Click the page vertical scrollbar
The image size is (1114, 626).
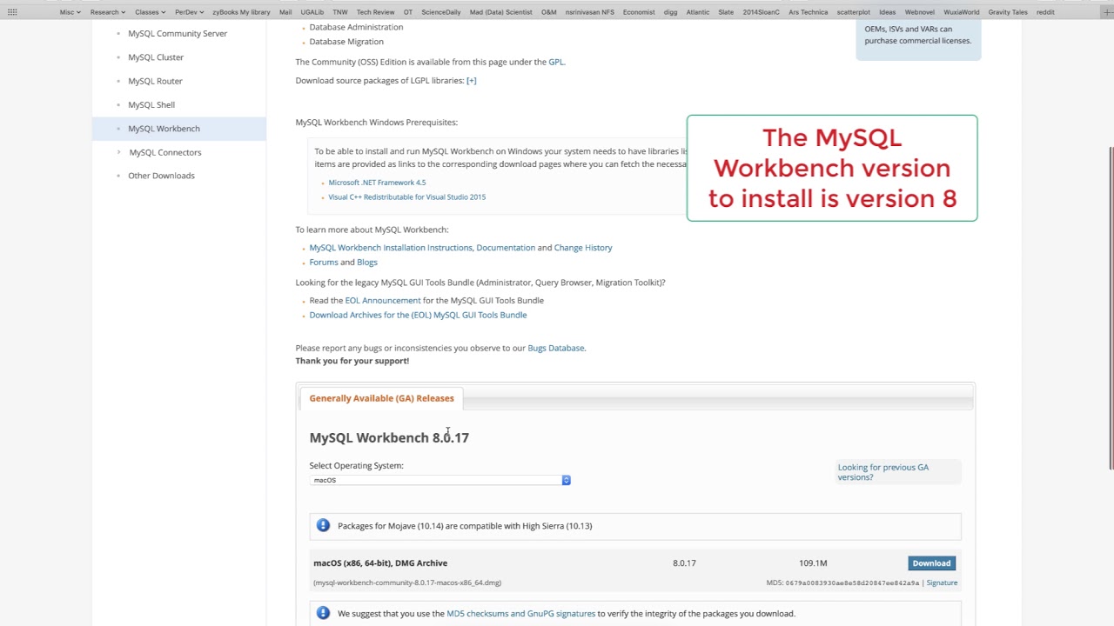[1111, 309]
